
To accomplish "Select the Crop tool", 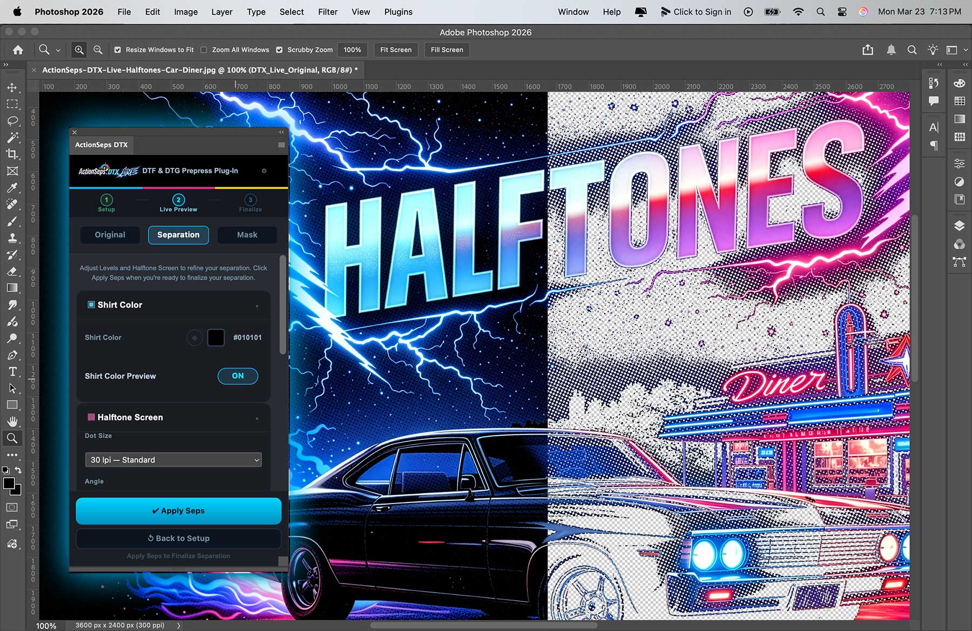I will click(12, 154).
